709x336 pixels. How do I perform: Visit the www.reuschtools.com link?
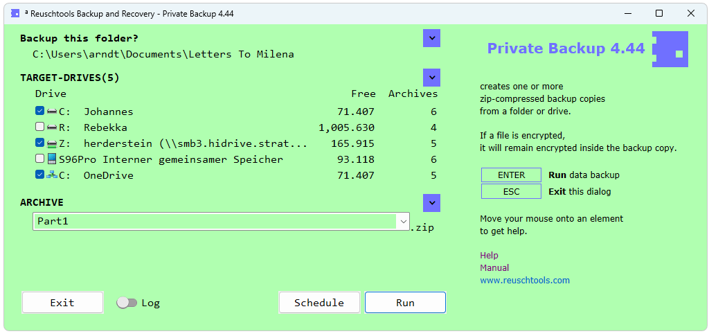(525, 281)
